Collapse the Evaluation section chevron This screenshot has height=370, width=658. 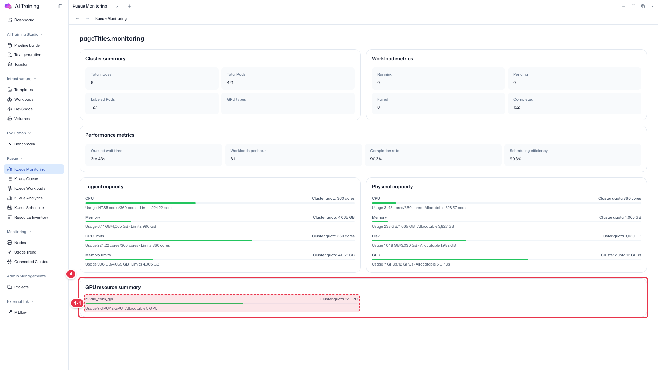(29, 133)
